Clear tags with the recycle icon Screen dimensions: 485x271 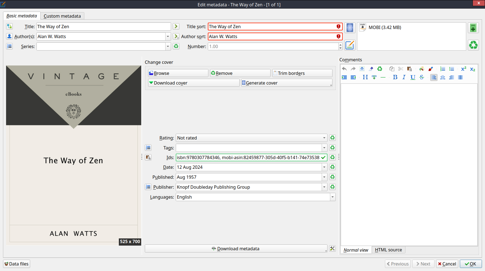coord(332,148)
